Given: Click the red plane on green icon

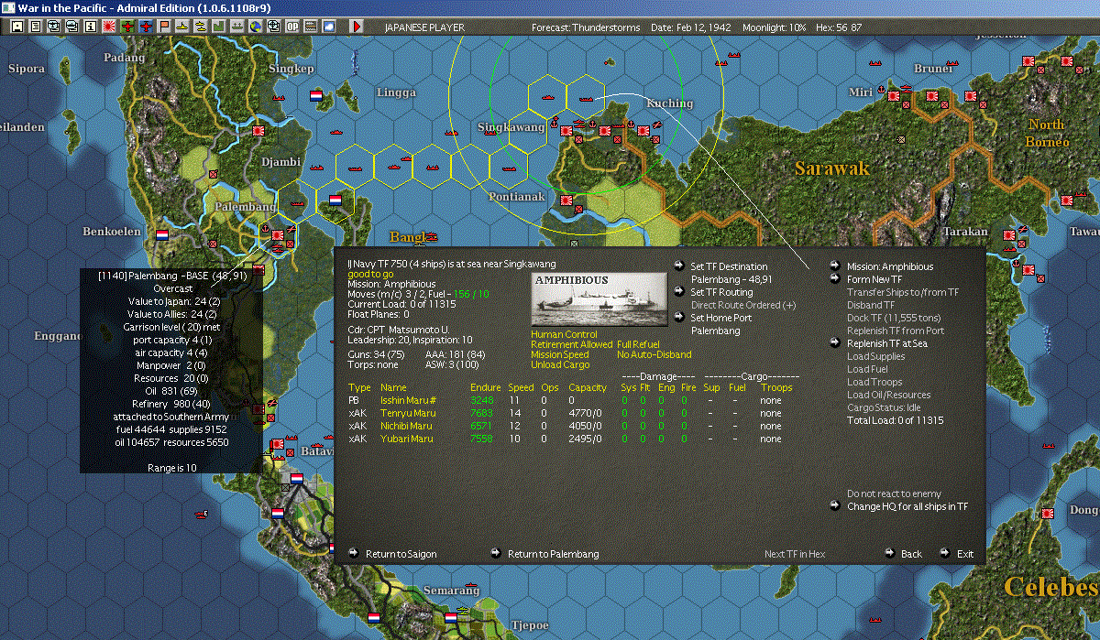Looking at the screenshot, I should tap(126, 27).
